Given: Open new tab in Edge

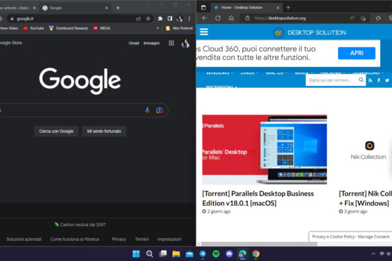Looking at the screenshot, I should pos(288,7).
